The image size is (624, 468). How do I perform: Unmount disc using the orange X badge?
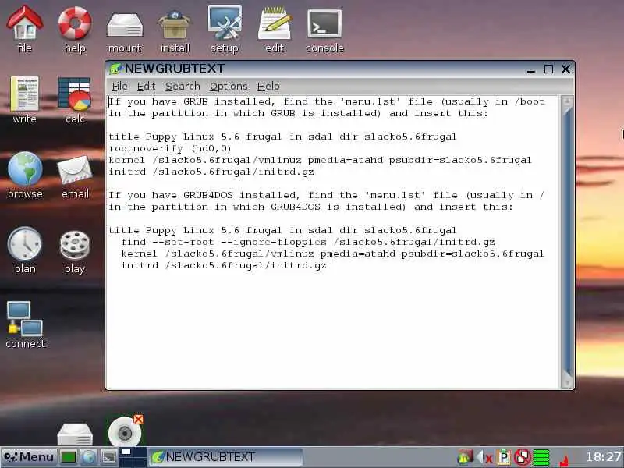[139, 419]
